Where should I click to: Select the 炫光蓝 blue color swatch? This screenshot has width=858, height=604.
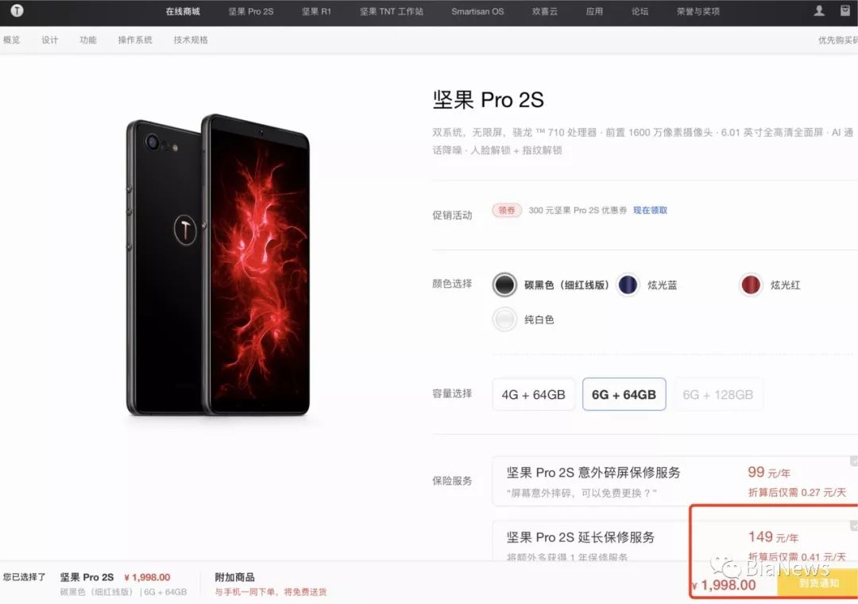[x=628, y=285]
